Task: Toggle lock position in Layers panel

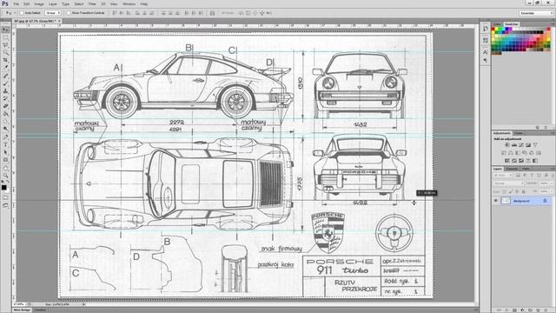Action: [x=517, y=191]
